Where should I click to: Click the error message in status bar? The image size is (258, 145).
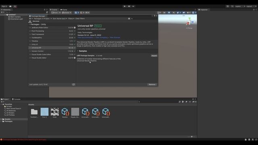click(23, 140)
